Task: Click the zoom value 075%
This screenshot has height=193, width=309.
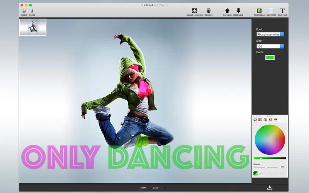Action: click(x=156, y=188)
